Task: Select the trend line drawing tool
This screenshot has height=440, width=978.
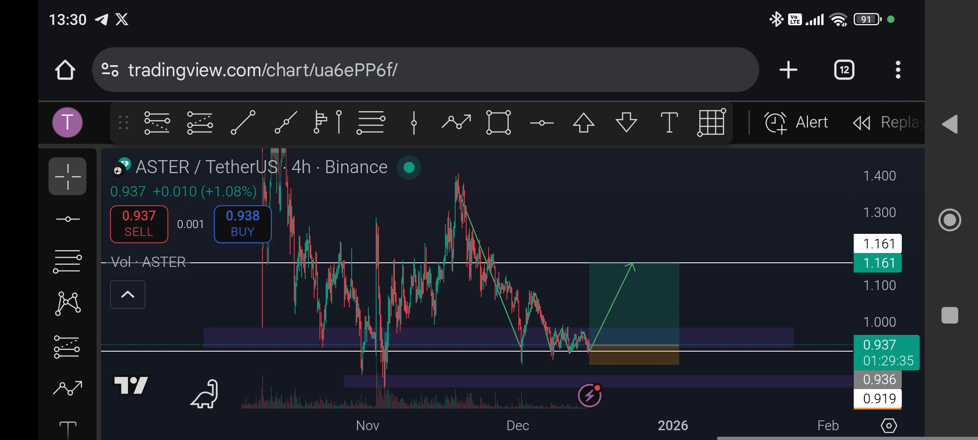Action: 243,122
